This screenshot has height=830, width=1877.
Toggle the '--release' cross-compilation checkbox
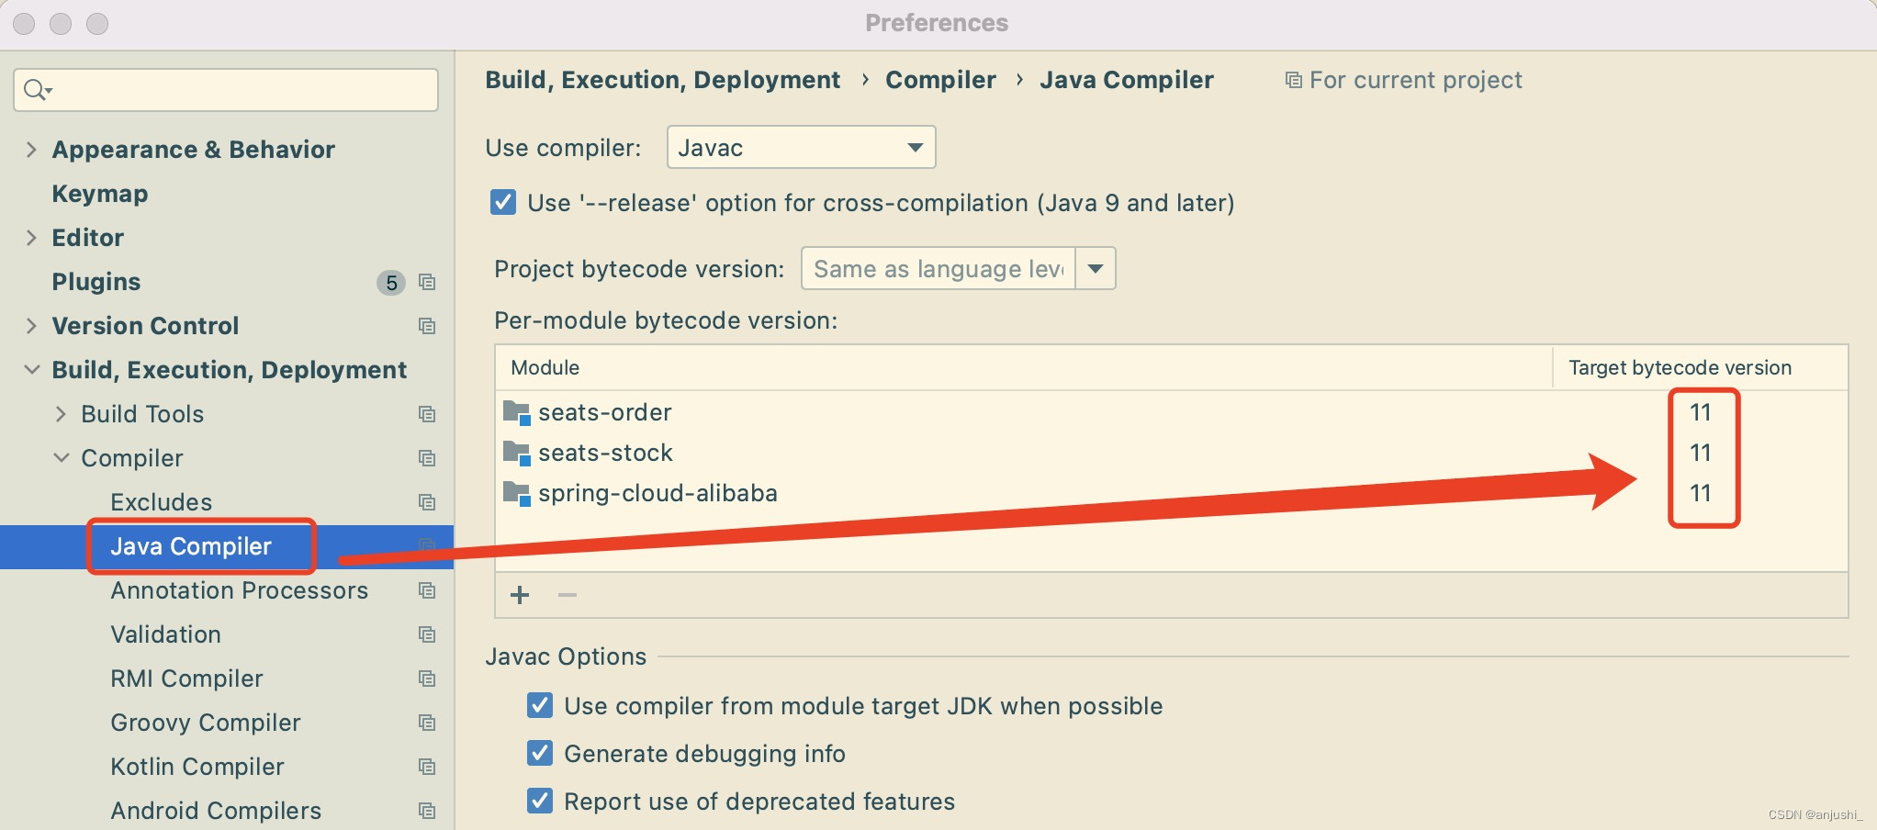tap(503, 203)
